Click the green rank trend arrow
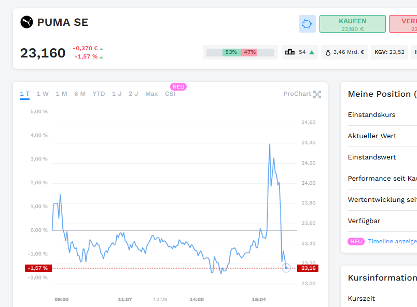 coord(312,52)
